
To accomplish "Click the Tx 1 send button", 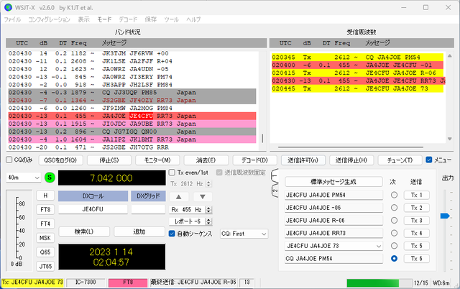I will click(417, 195).
